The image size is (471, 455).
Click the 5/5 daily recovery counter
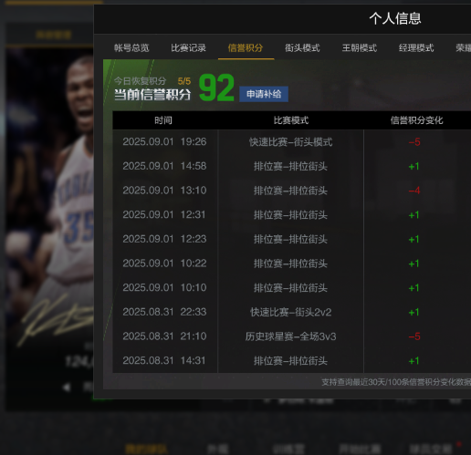pos(184,81)
